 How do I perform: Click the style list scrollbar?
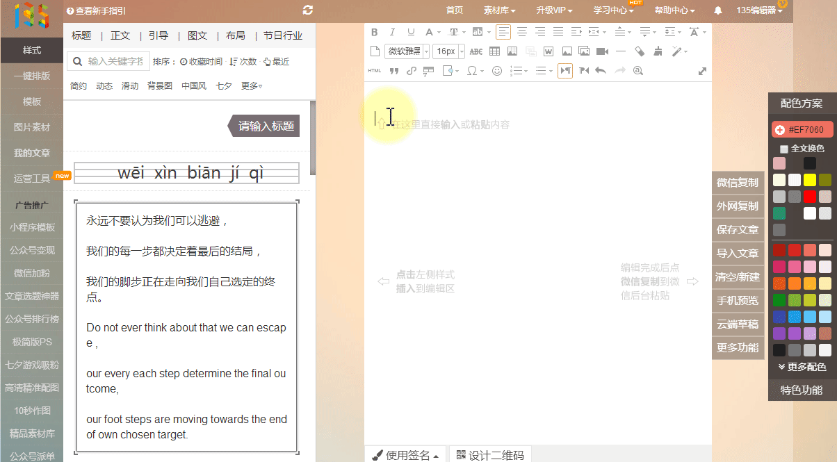click(x=313, y=139)
